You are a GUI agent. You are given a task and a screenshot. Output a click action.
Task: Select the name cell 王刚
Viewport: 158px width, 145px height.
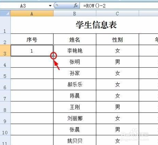[75, 107]
